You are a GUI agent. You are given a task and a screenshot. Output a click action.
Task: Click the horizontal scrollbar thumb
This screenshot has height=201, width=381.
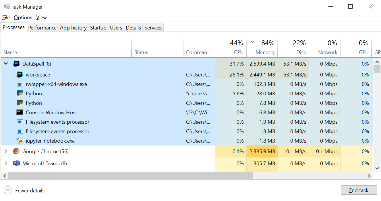click(x=131, y=176)
